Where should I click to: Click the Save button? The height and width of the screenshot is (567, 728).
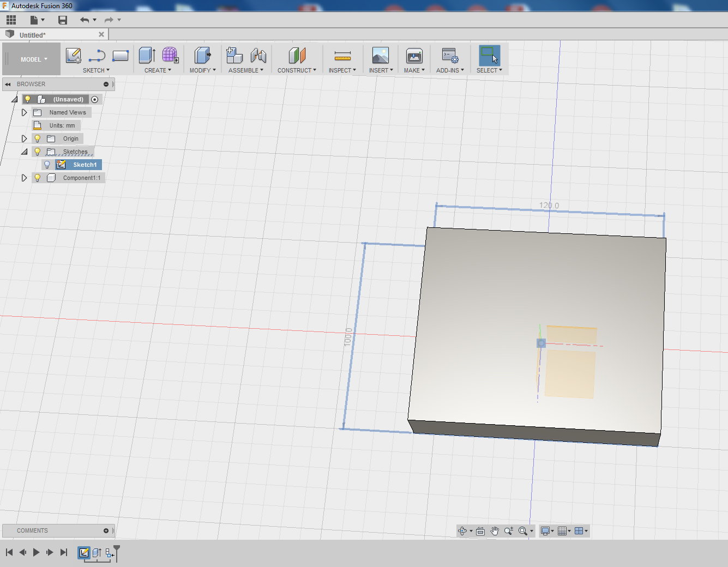tap(62, 20)
